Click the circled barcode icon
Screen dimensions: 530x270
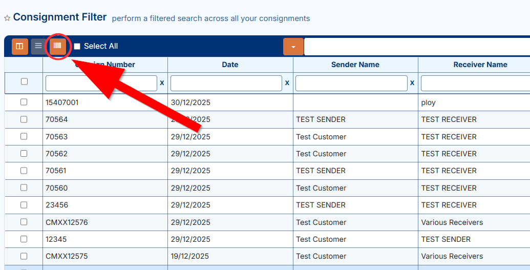(x=57, y=46)
